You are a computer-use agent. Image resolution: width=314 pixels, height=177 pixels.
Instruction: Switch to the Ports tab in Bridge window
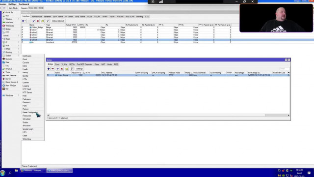[57, 64]
